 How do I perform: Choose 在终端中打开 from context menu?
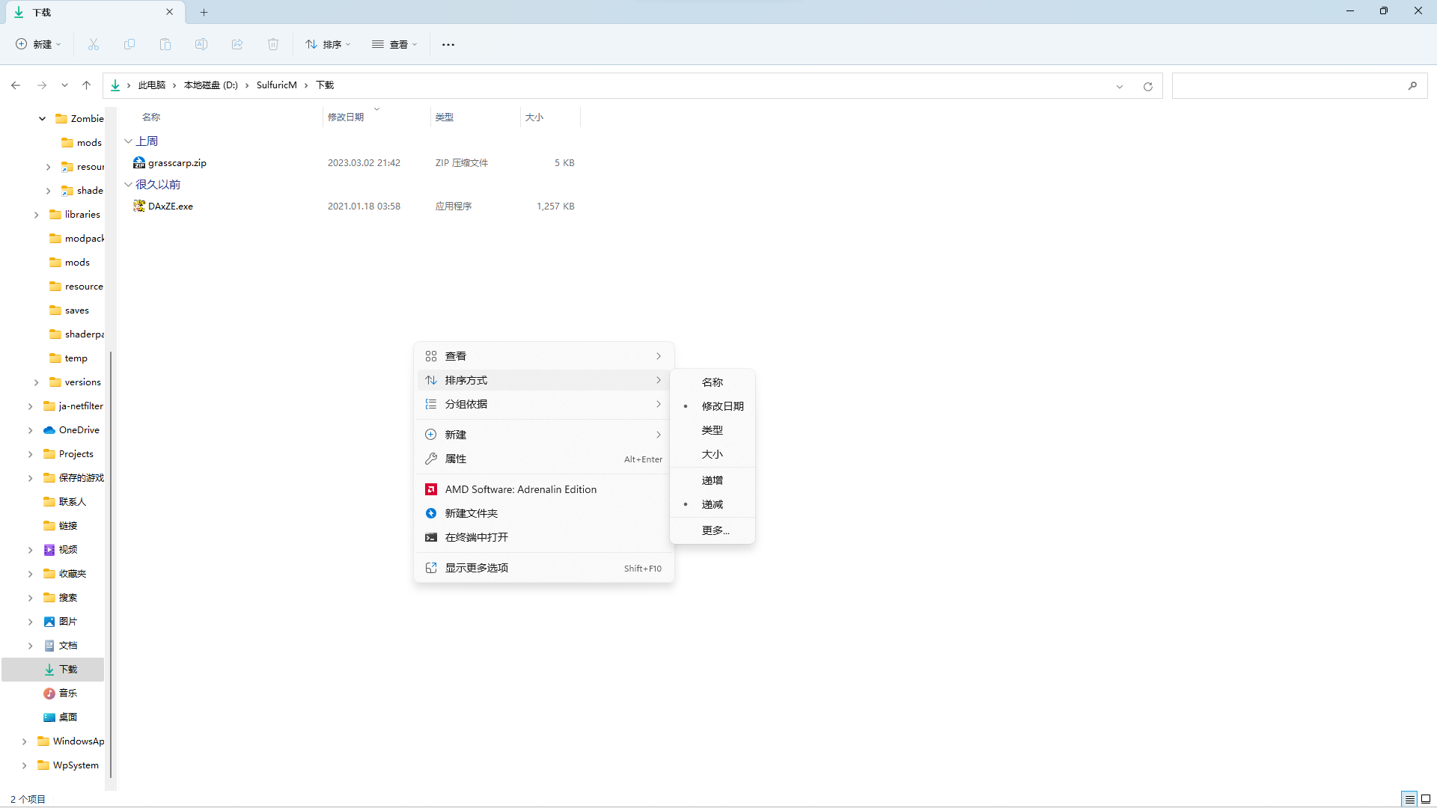[475, 536]
